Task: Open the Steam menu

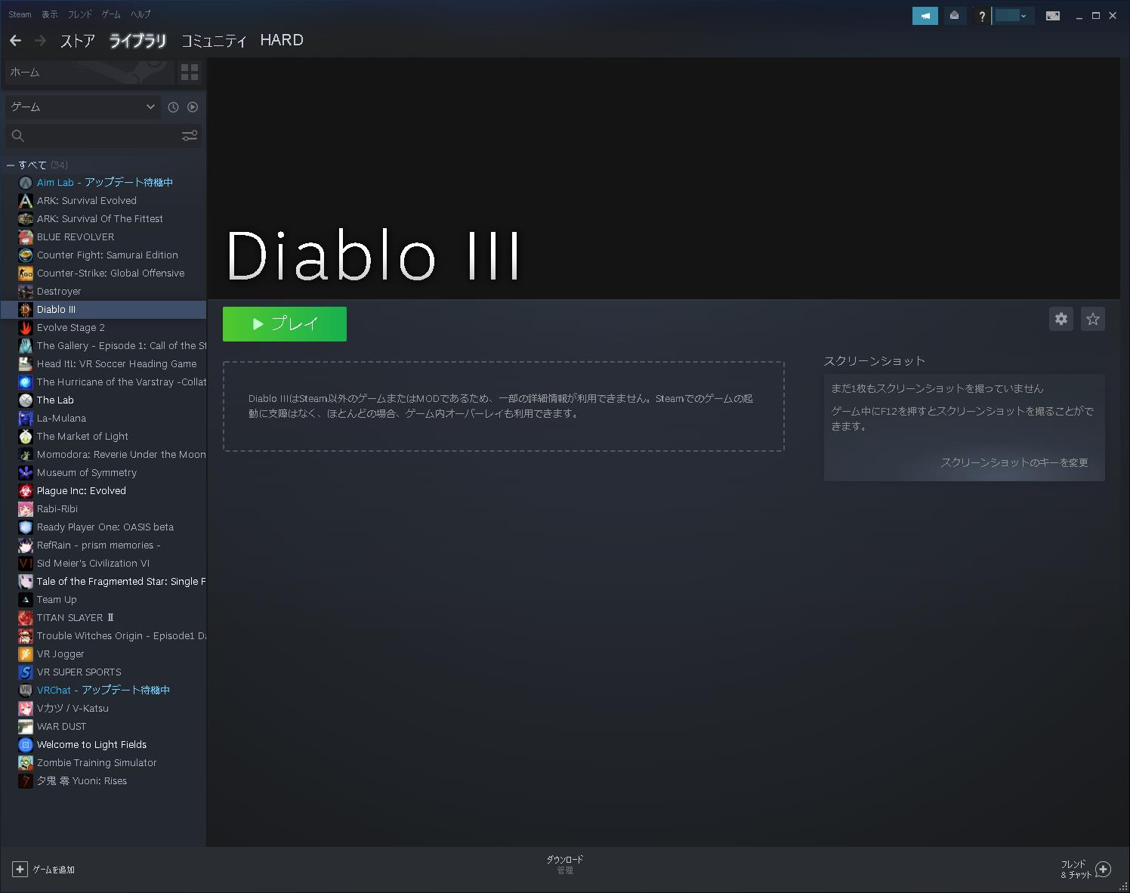Action: pos(20,14)
